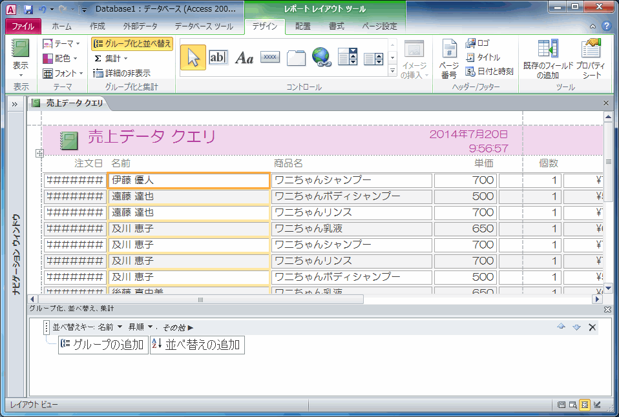The width and height of the screenshot is (619, 417).
Task: Open sort field 名前 dropdown
Action: pos(120,327)
